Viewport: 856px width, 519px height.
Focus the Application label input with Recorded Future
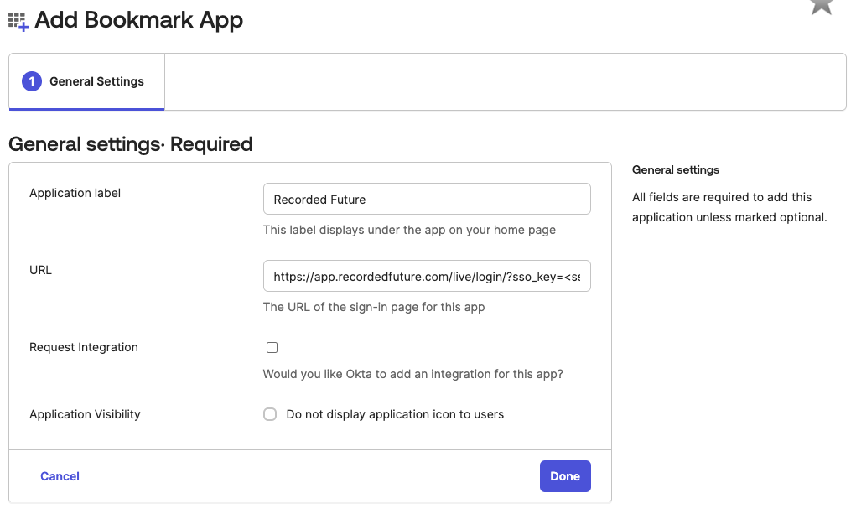(x=426, y=200)
